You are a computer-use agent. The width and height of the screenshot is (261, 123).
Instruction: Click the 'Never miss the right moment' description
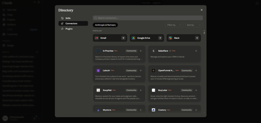pos(174,97)
